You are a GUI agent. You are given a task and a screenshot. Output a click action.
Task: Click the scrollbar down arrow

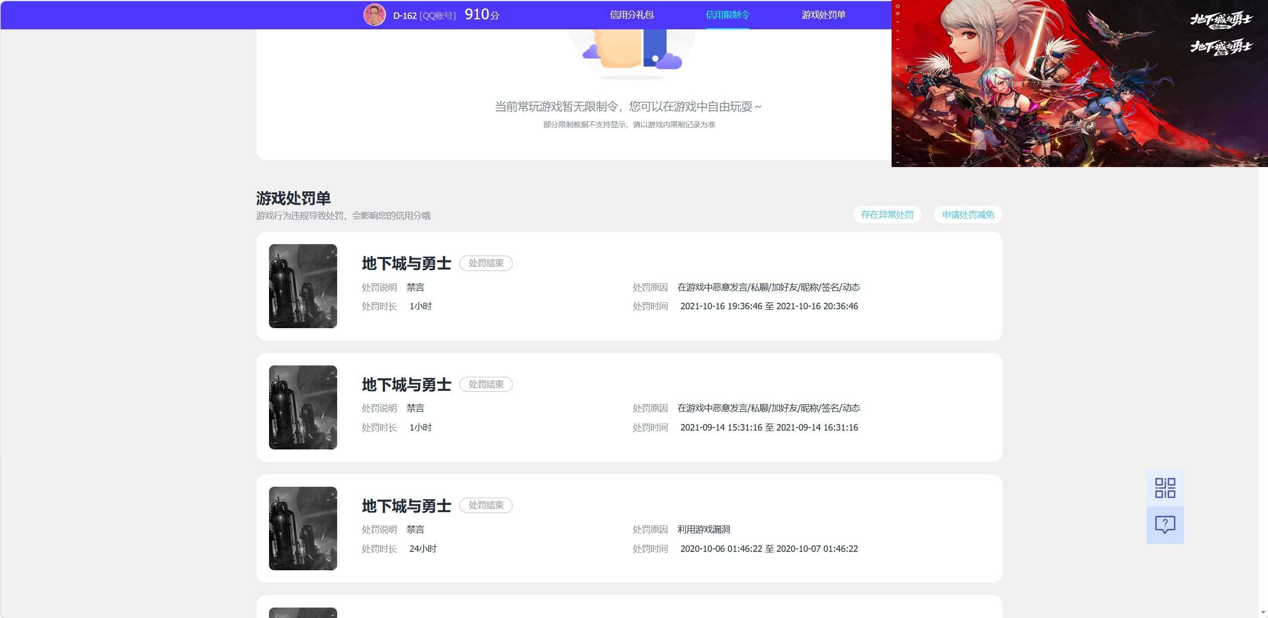(x=1264, y=613)
